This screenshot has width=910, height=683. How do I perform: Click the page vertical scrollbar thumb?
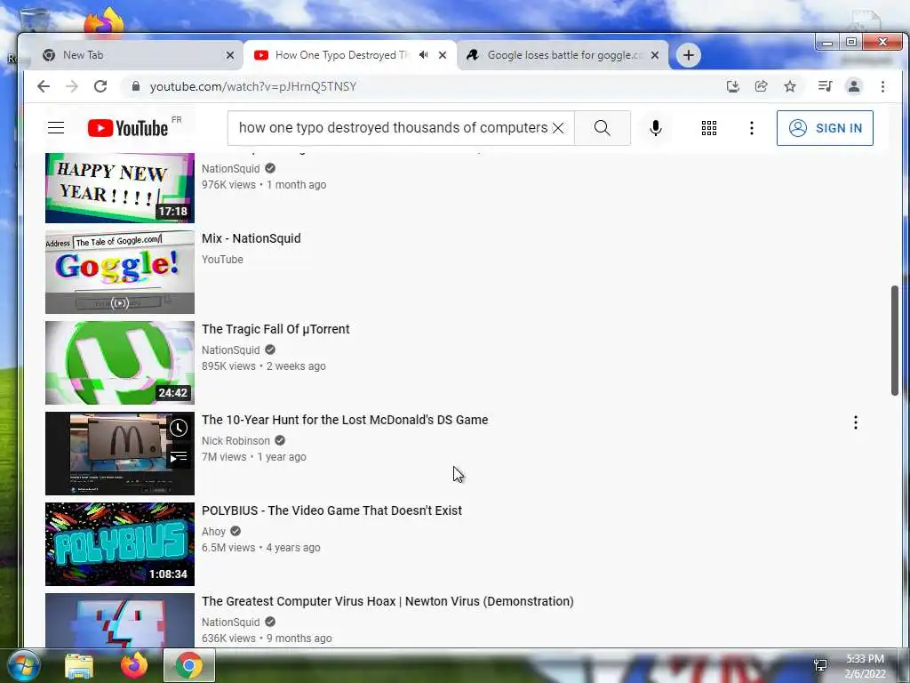tap(895, 341)
